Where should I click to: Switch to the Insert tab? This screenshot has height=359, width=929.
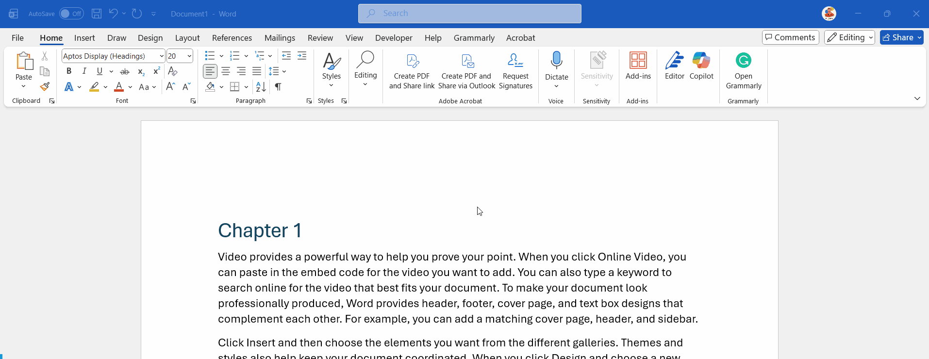pyautogui.click(x=84, y=38)
